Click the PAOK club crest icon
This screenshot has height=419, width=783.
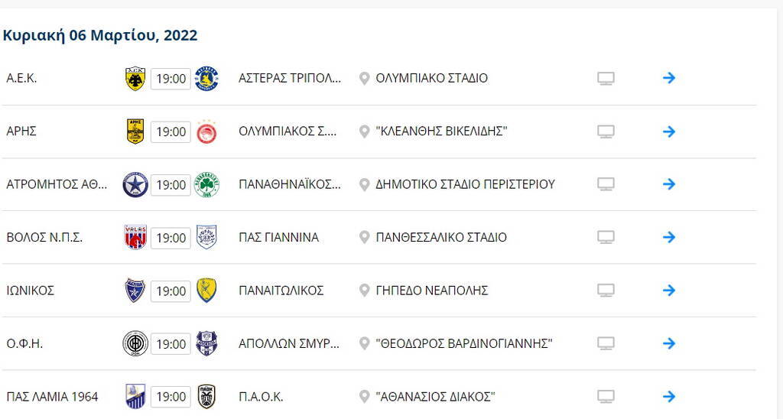(x=206, y=396)
